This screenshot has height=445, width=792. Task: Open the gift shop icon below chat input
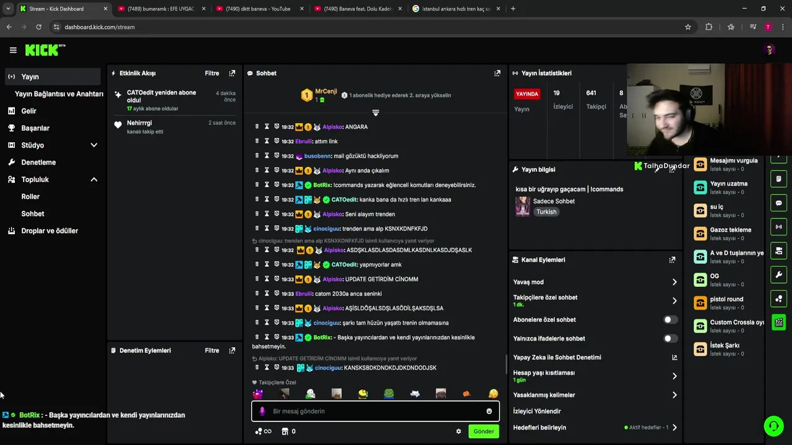coord(285,431)
